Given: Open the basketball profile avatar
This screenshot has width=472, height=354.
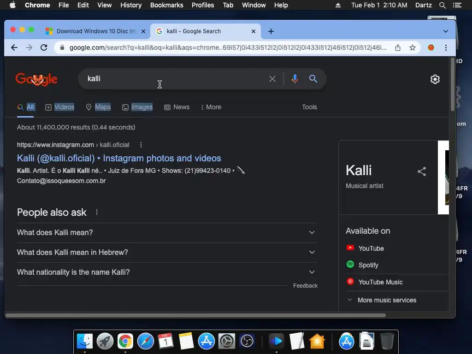Looking at the screenshot, I should pyautogui.click(x=431, y=47).
